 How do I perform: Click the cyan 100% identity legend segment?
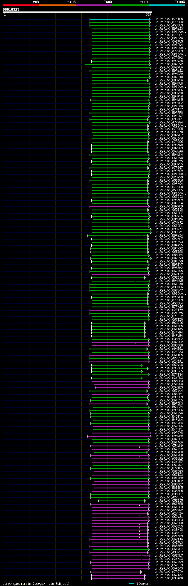(x=167, y=5)
